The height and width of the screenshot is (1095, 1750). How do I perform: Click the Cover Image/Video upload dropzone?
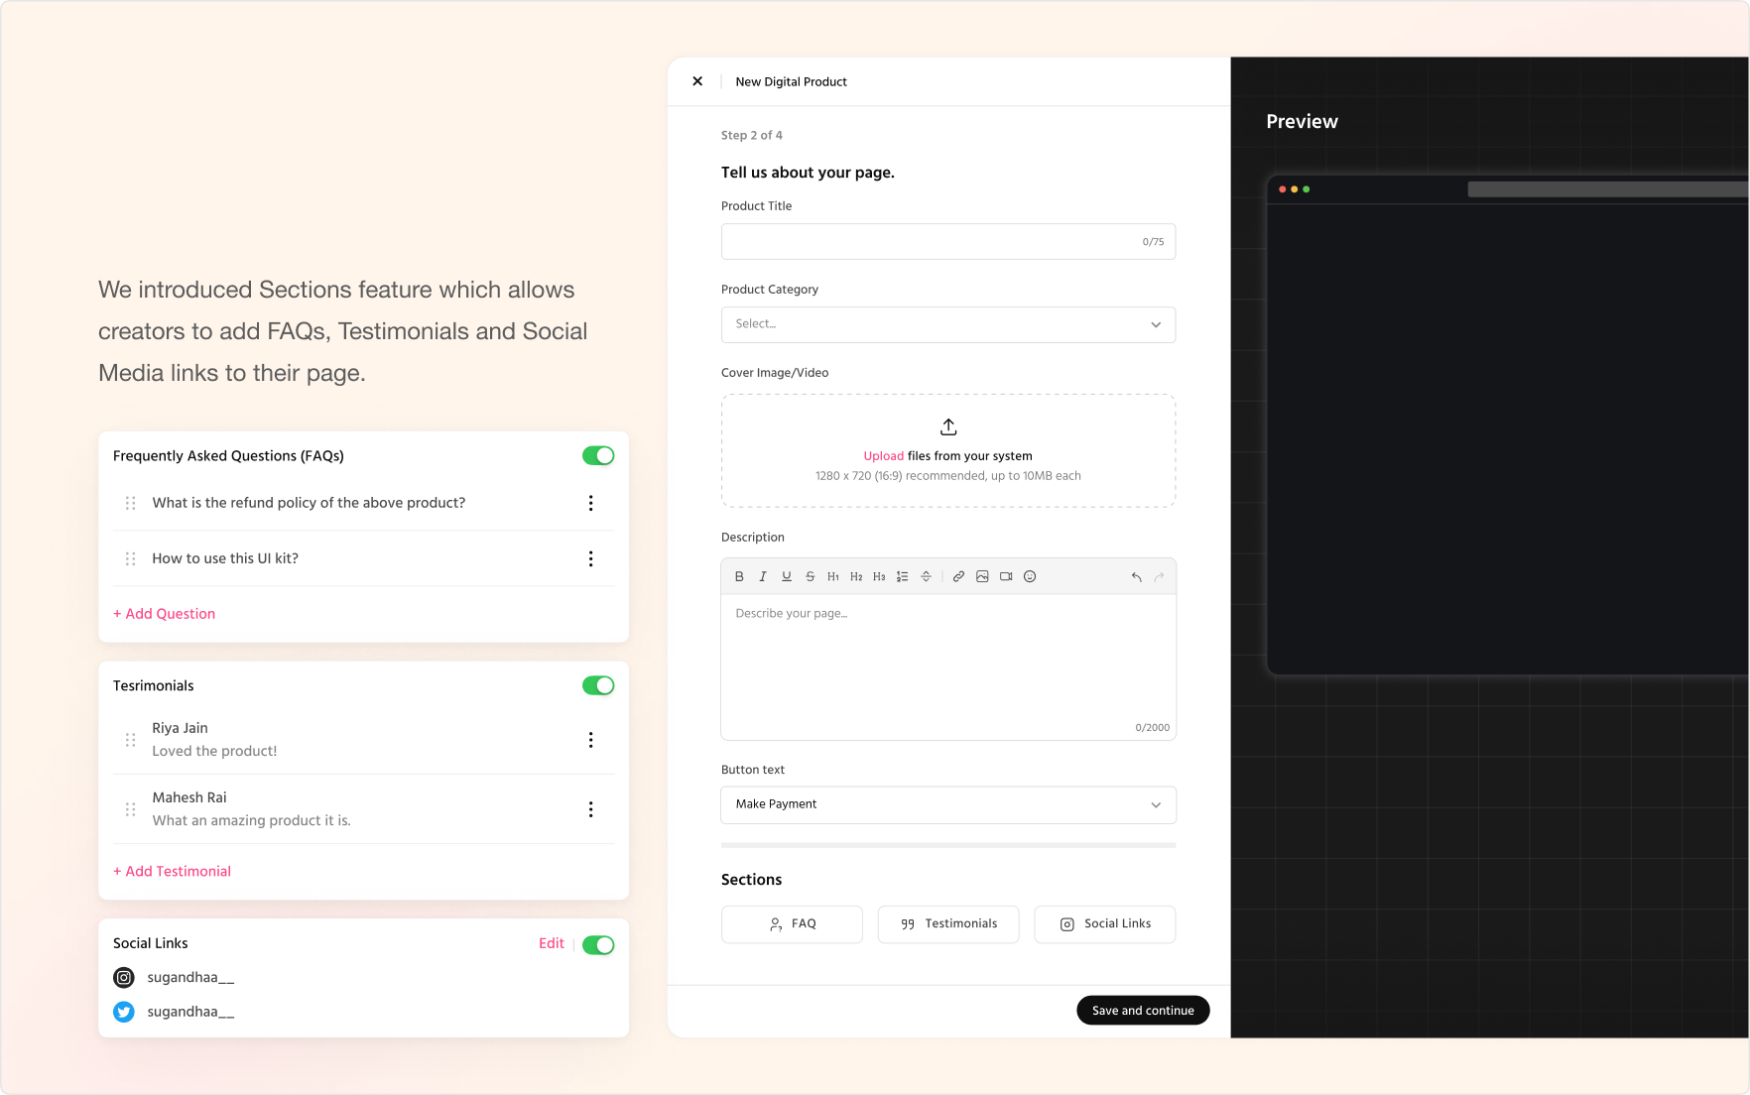948,450
